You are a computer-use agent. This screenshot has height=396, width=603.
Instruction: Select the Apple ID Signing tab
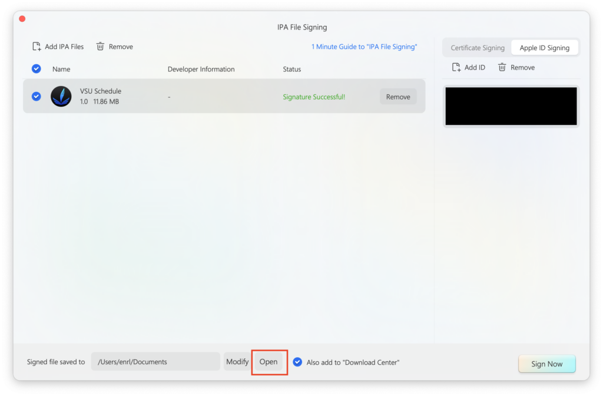[544, 48]
